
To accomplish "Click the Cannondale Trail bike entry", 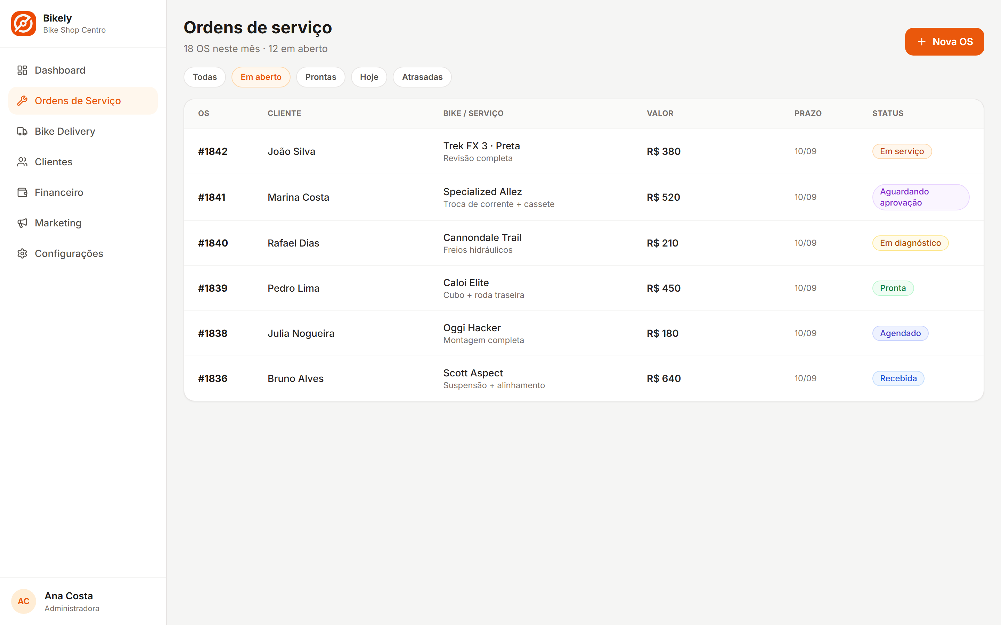I will pos(482,238).
